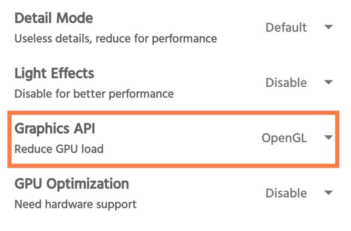The width and height of the screenshot is (351, 231).
Task: Click the word "Optimization" in GPU Optimization title
Action: pyautogui.click(x=87, y=184)
